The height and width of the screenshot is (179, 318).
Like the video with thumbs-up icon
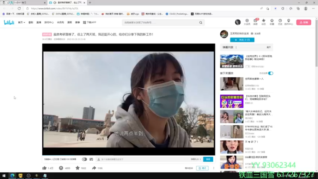tap(45, 168)
